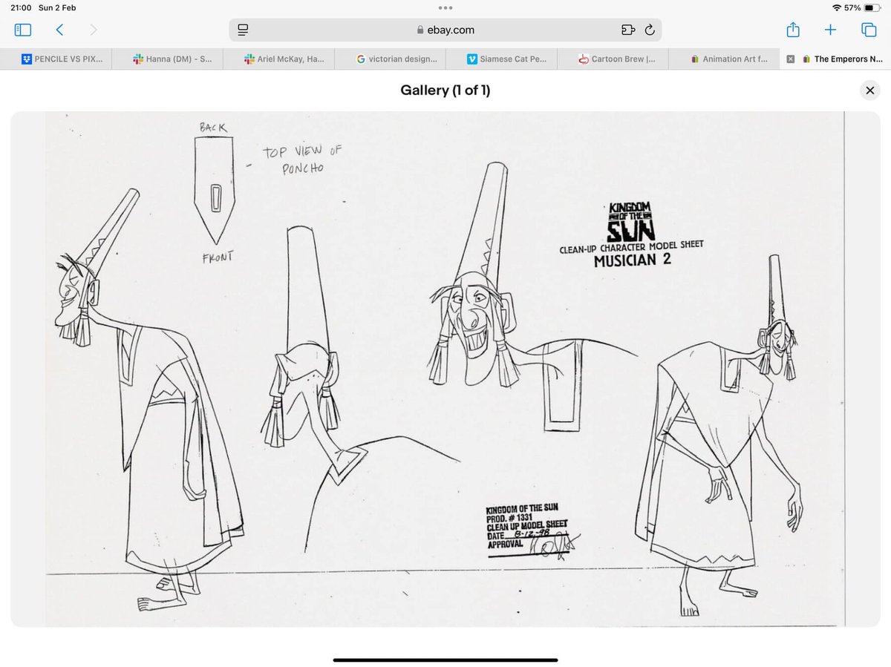Open the page menu reader icon
This screenshot has width=891, height=667.
coord(243,30)
